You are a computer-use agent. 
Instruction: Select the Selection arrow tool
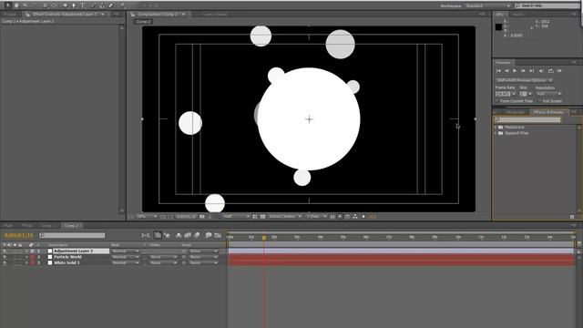pos(7,5)
